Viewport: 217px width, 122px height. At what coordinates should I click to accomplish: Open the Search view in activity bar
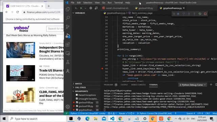pyautogui.click(x=68, y=18)
